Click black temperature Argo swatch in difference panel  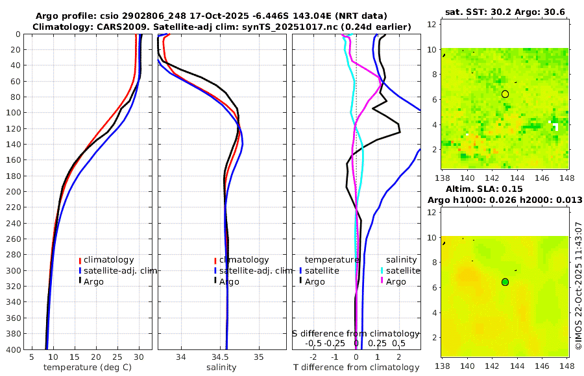pyautogui.click(x=300, y=281)
